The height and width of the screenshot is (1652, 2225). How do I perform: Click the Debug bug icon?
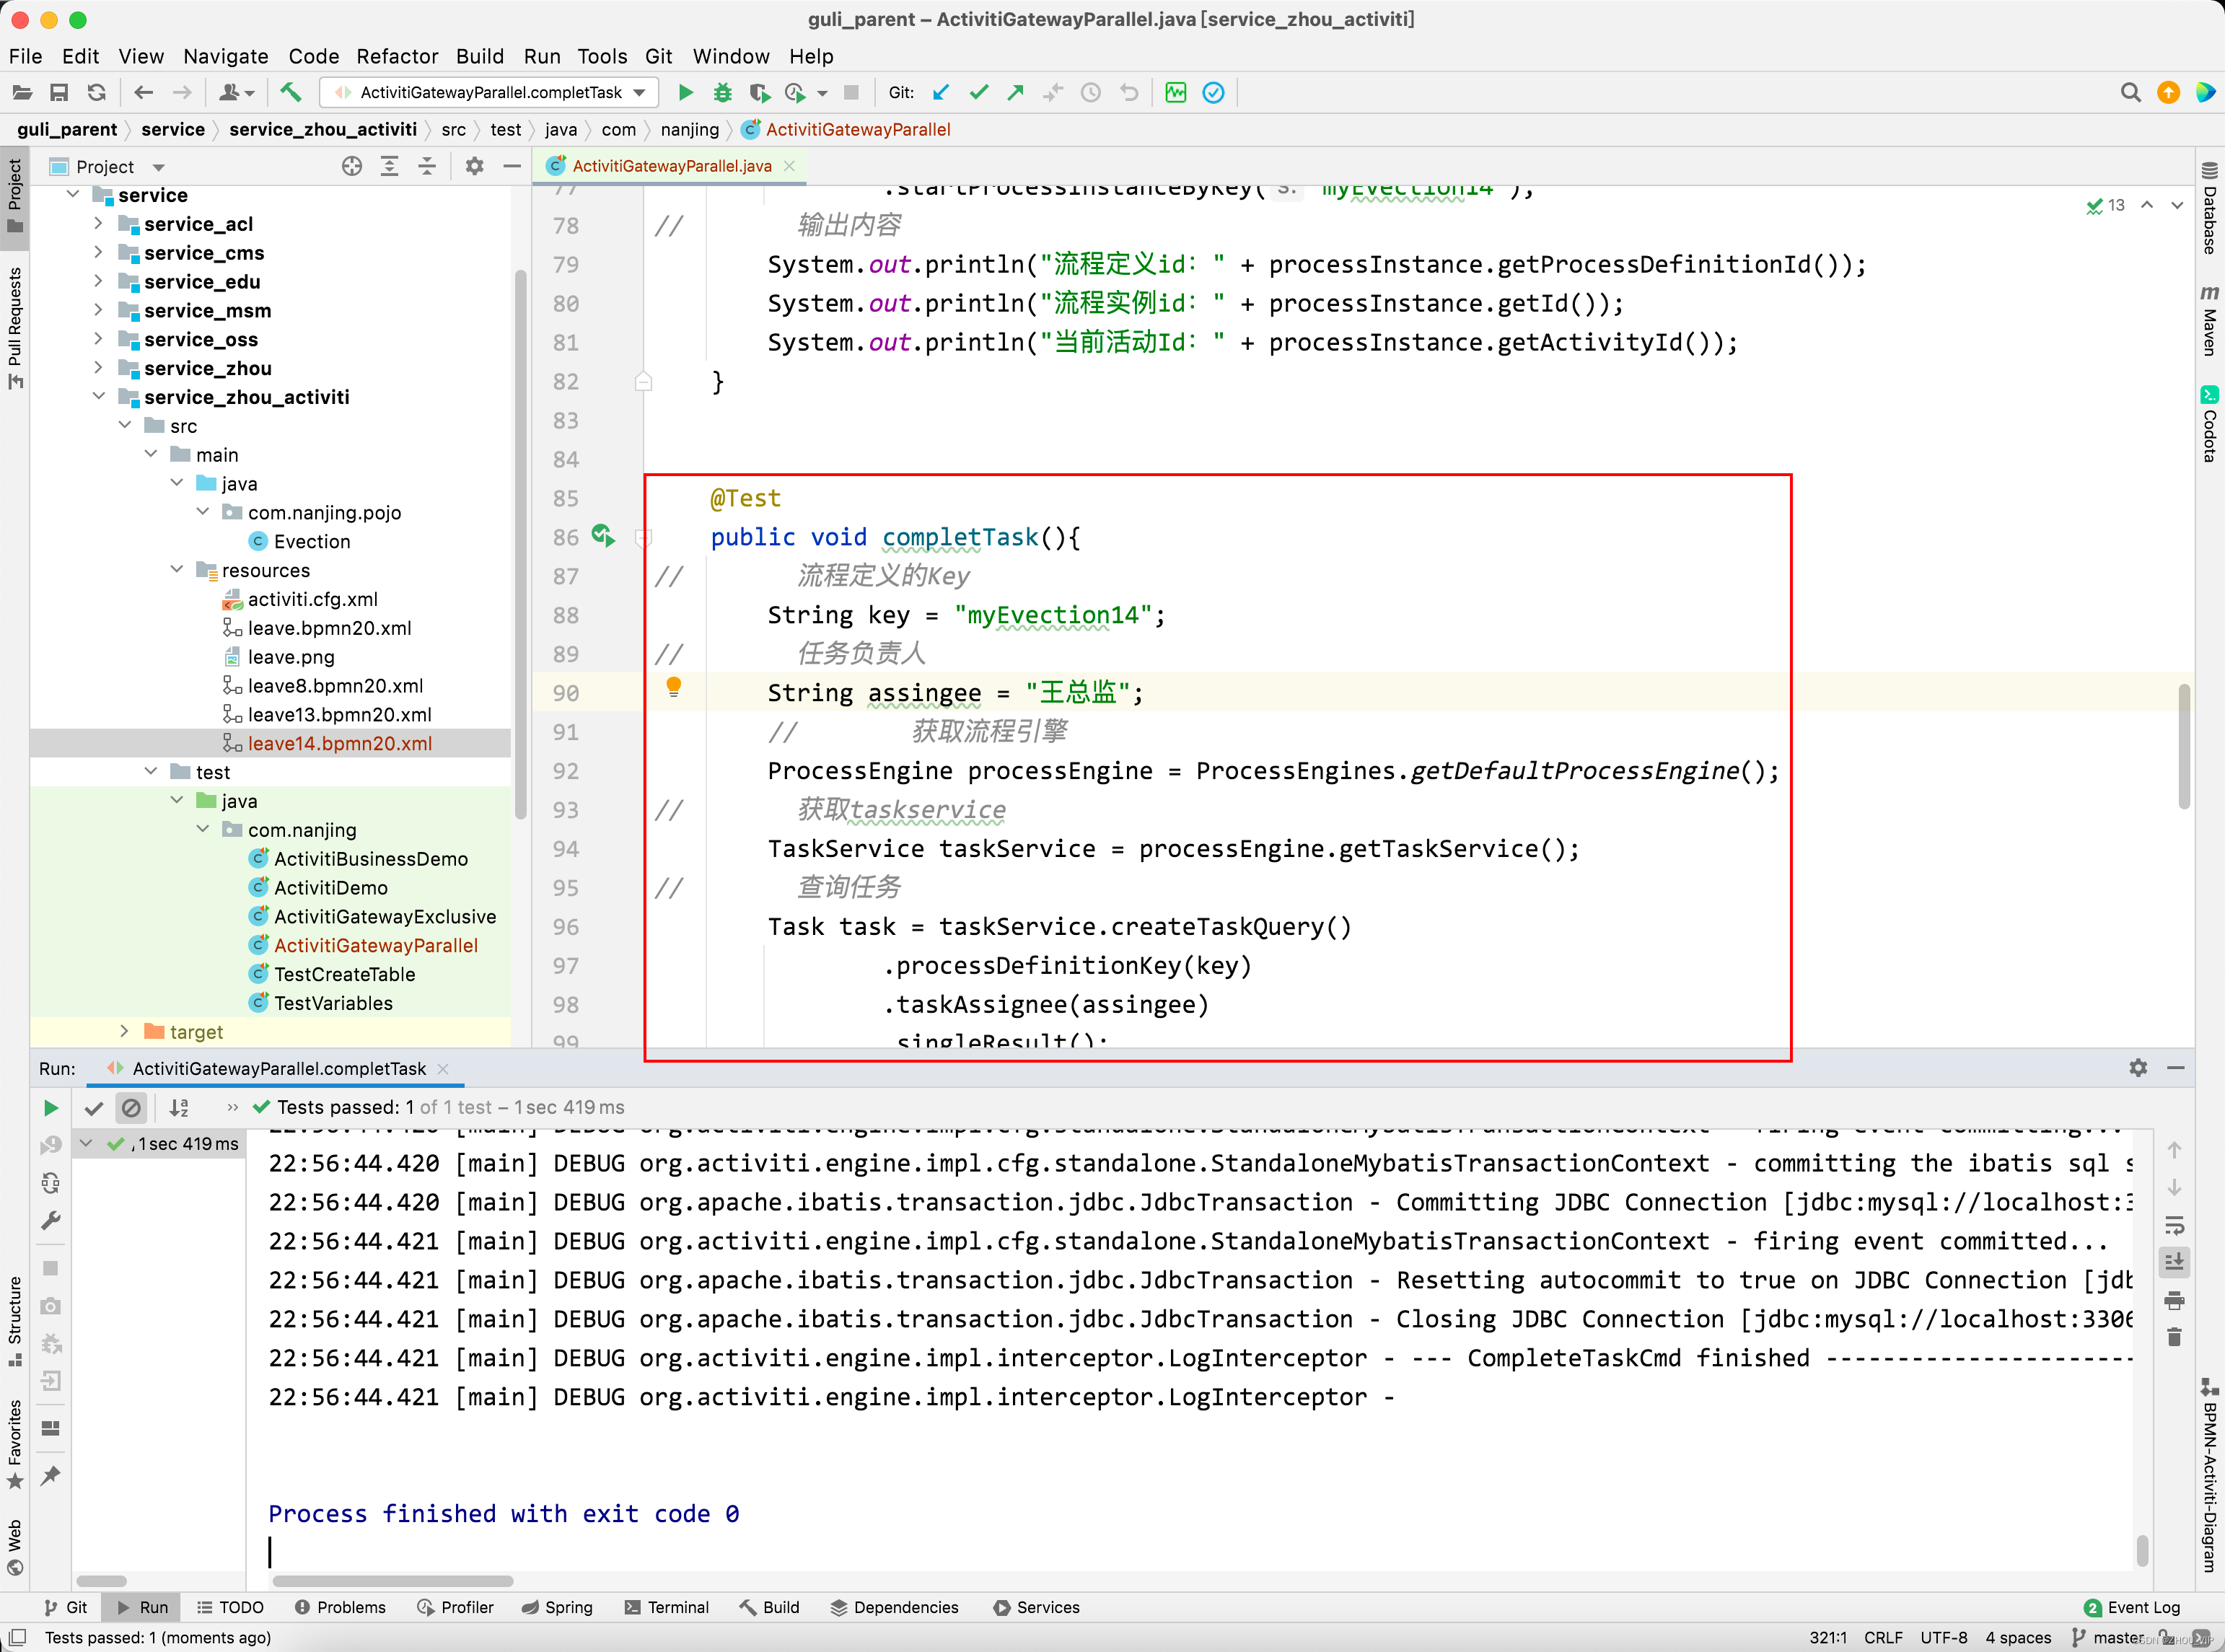[x=722, y=93]
